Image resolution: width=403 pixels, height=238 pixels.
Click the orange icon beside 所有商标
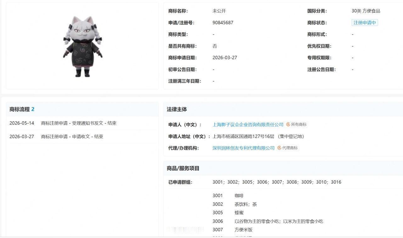pos(288,125)
